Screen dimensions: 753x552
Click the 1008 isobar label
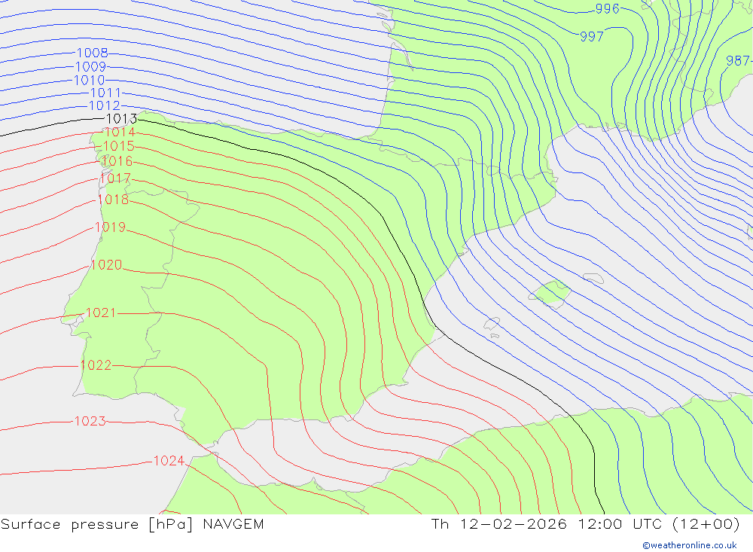point(93,53)
